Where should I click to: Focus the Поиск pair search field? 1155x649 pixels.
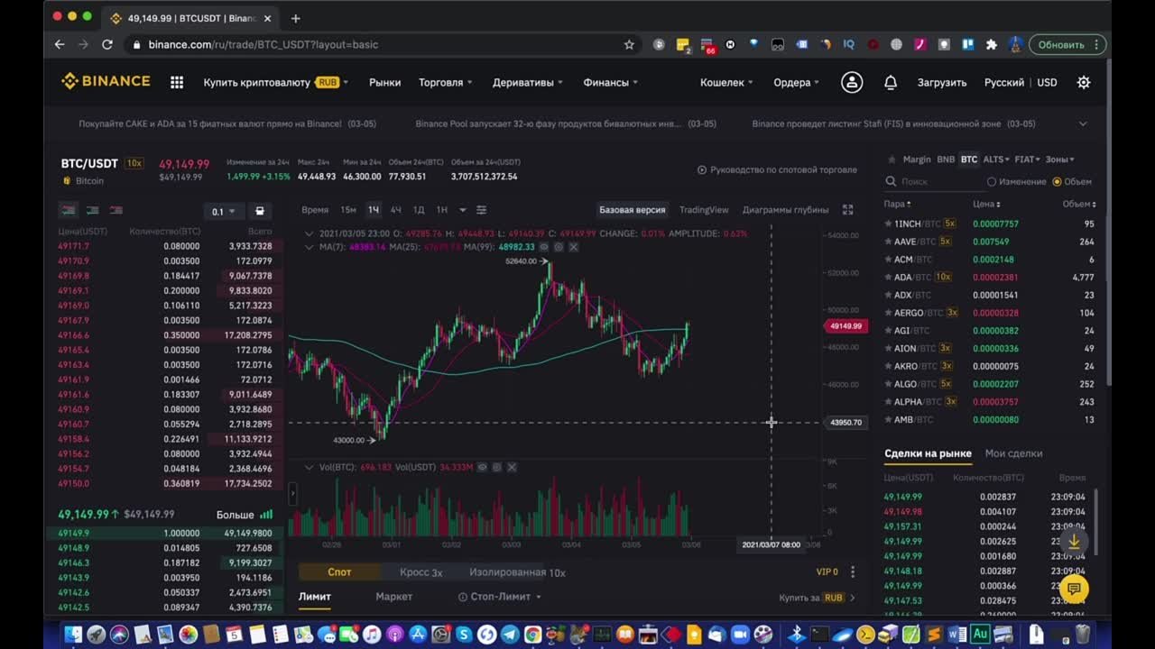click(934, 182)
